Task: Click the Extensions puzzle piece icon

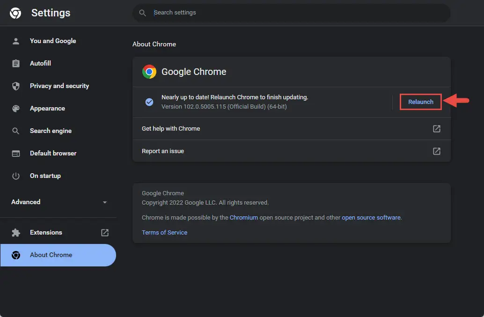Action: 16,232
